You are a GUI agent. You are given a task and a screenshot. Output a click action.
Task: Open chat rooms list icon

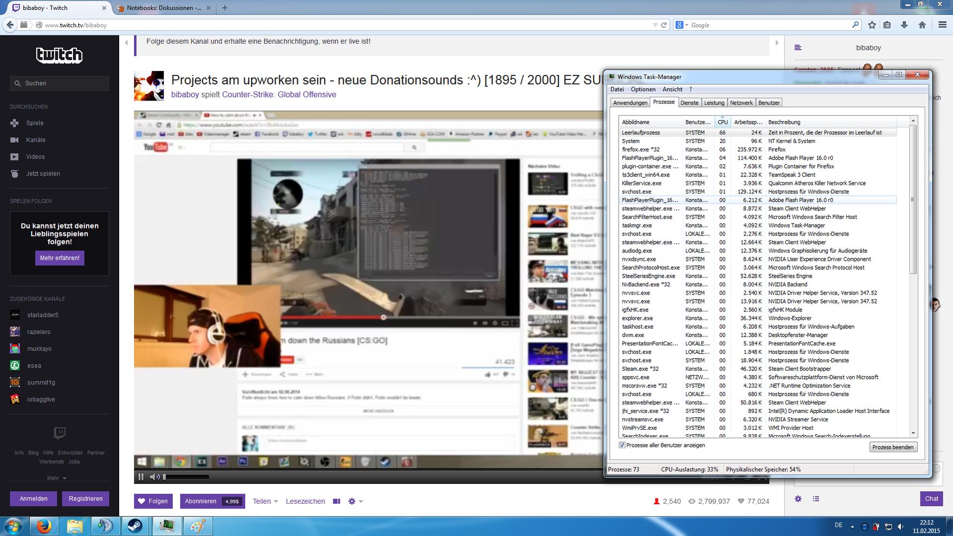pos(798,48)
